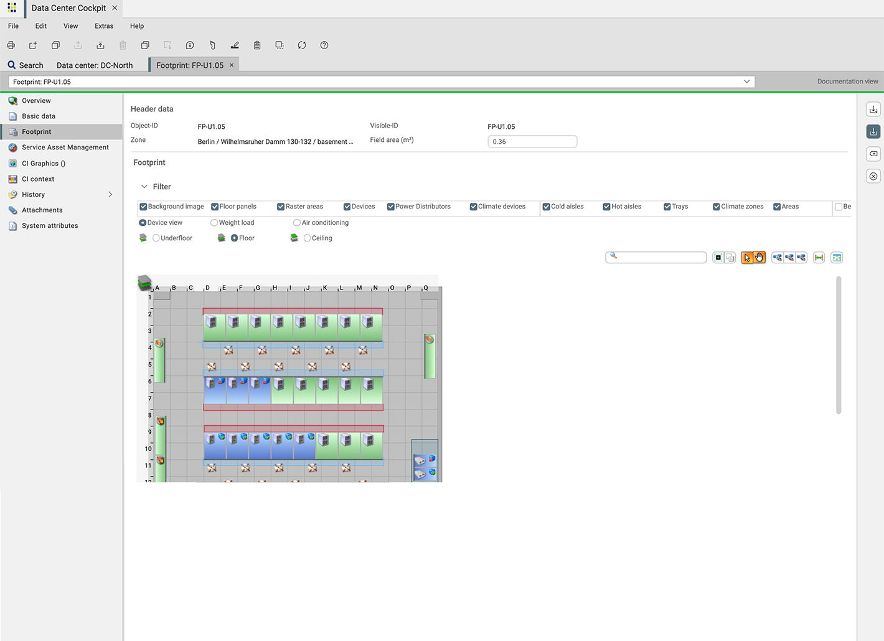Uncheck the Cold aisles filter checkbox
The width and height of the screenshot is (884, 641).
click(546, 207)
